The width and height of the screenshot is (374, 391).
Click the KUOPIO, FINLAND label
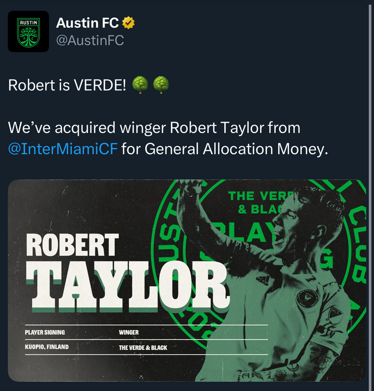[x=47, y=347]
